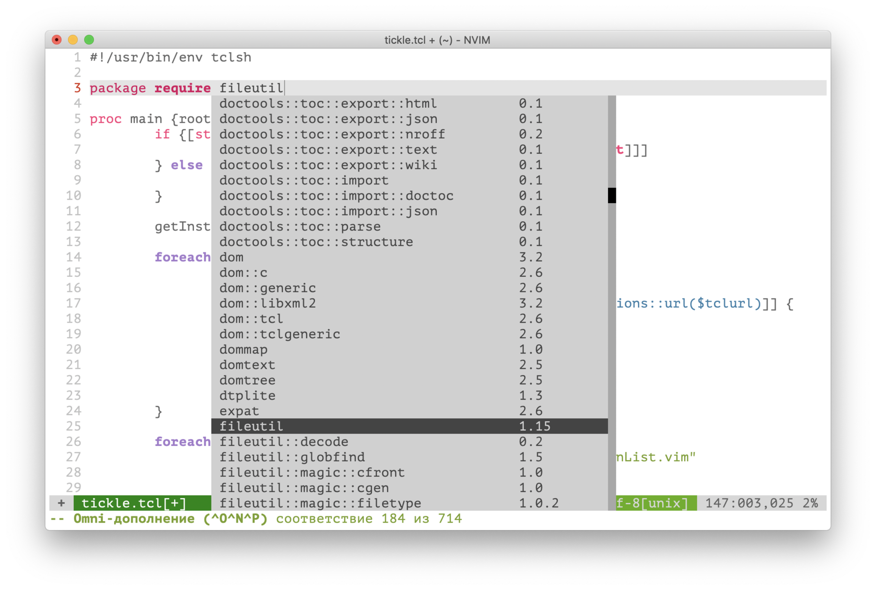Viewport: 876px width, 590px height.
Task: Select dommap 1.0 completion
Action: (x=410, y=350)
